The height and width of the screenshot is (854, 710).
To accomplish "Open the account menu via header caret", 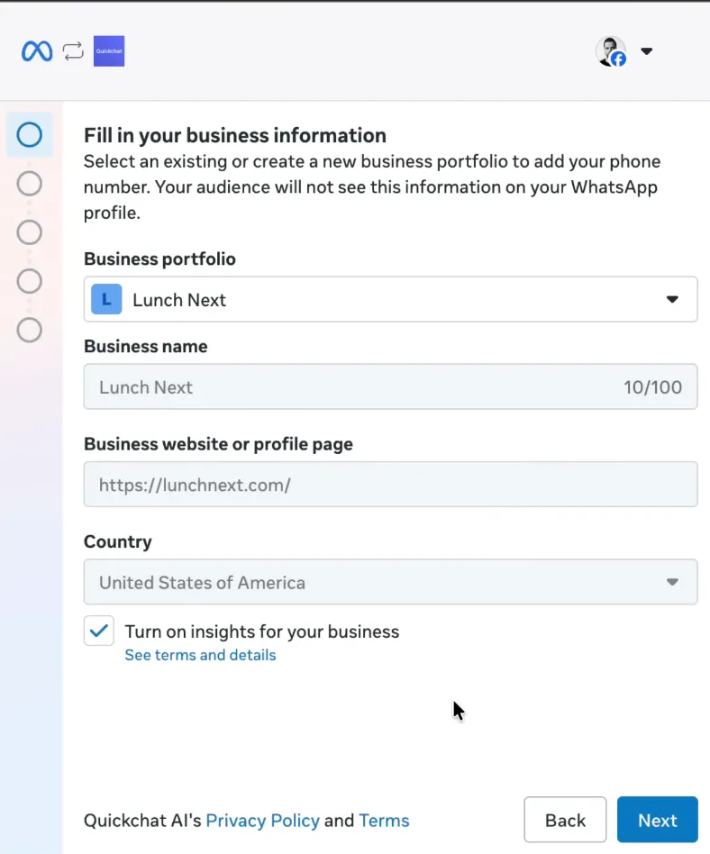I will (647, 51).
